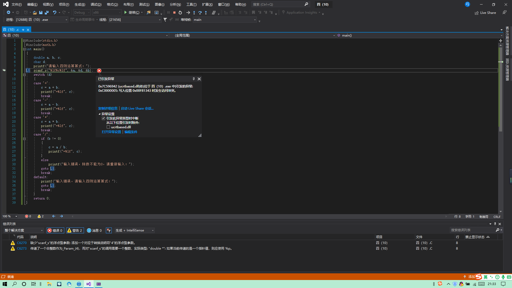Image resolution: width=512 pixels, height=288 pixels.
Task: Open the x86 platform dropdown
Action: pyautogui.click(x=107, y=13)
